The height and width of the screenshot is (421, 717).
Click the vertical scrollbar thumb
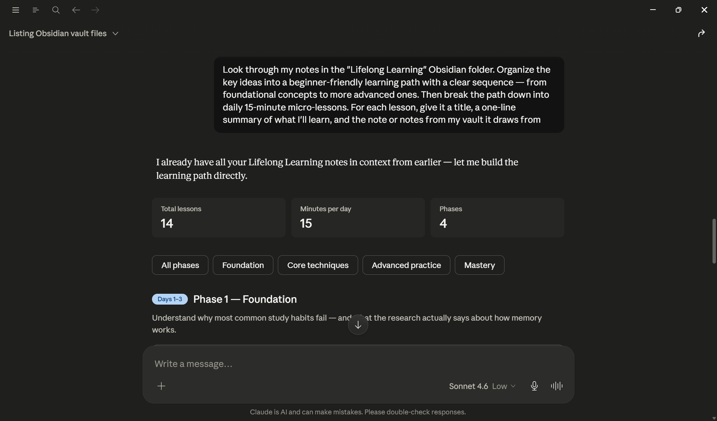[714, 241]
